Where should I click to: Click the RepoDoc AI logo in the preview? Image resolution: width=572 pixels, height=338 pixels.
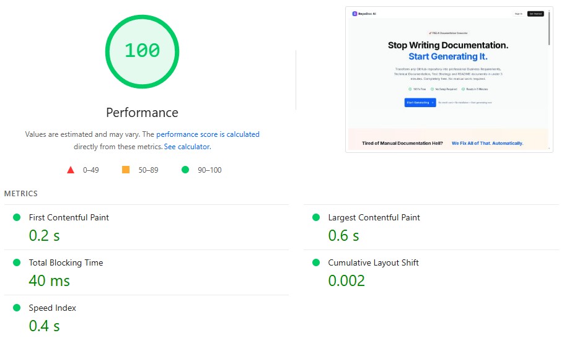[364, 13]
